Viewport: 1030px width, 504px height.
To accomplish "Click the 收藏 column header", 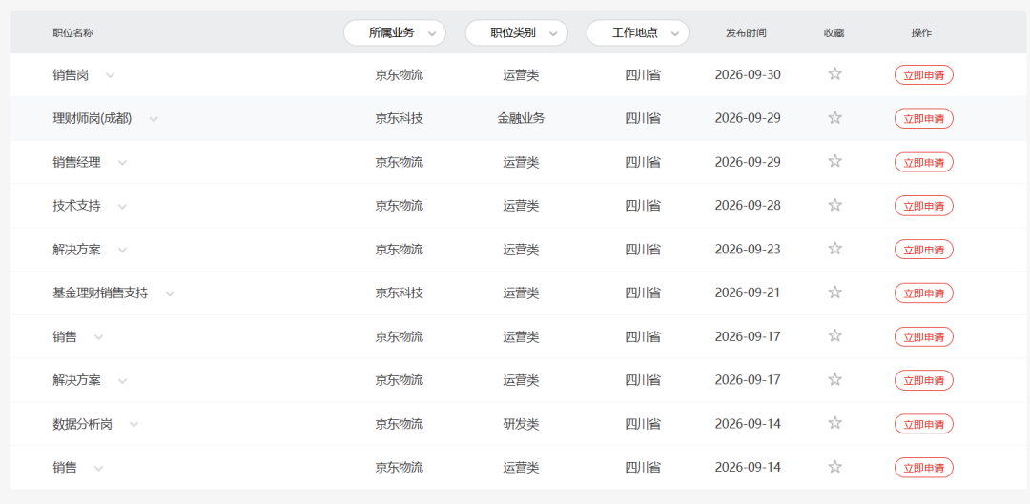I will tap(834, 32).
